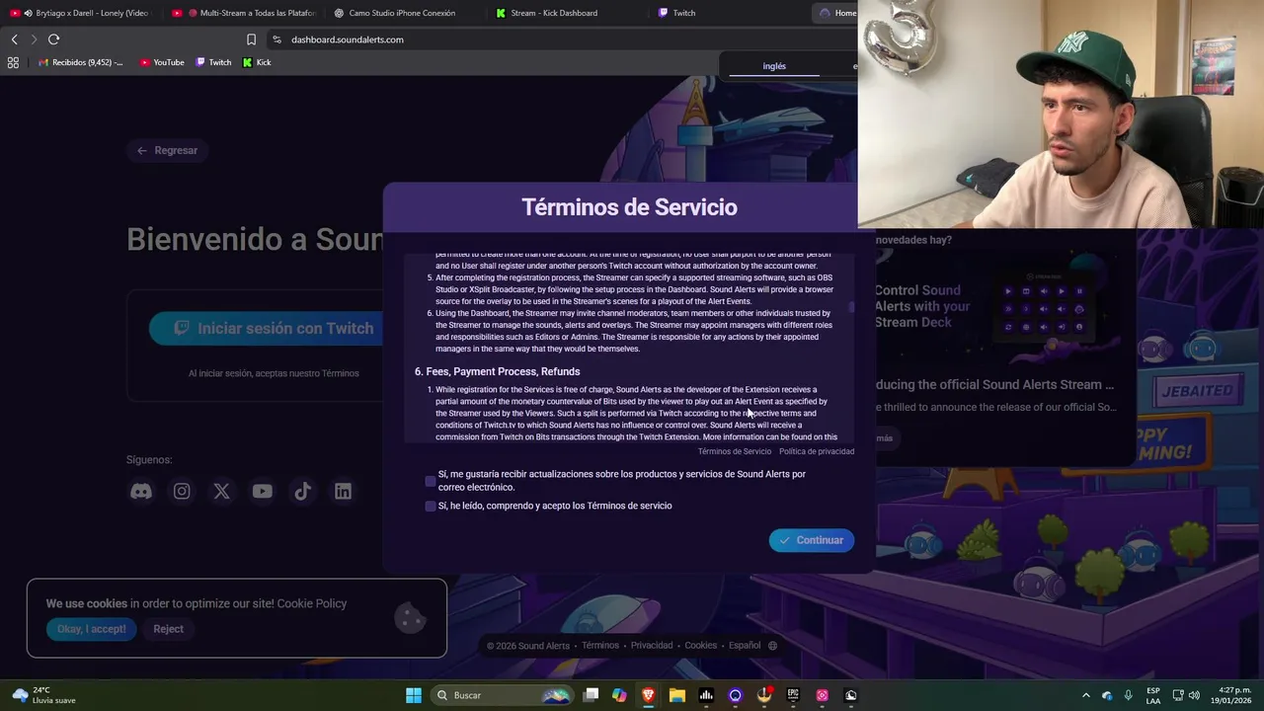
Task: Open the Sound Alerts TikTok icon
Action: [302, 491]
